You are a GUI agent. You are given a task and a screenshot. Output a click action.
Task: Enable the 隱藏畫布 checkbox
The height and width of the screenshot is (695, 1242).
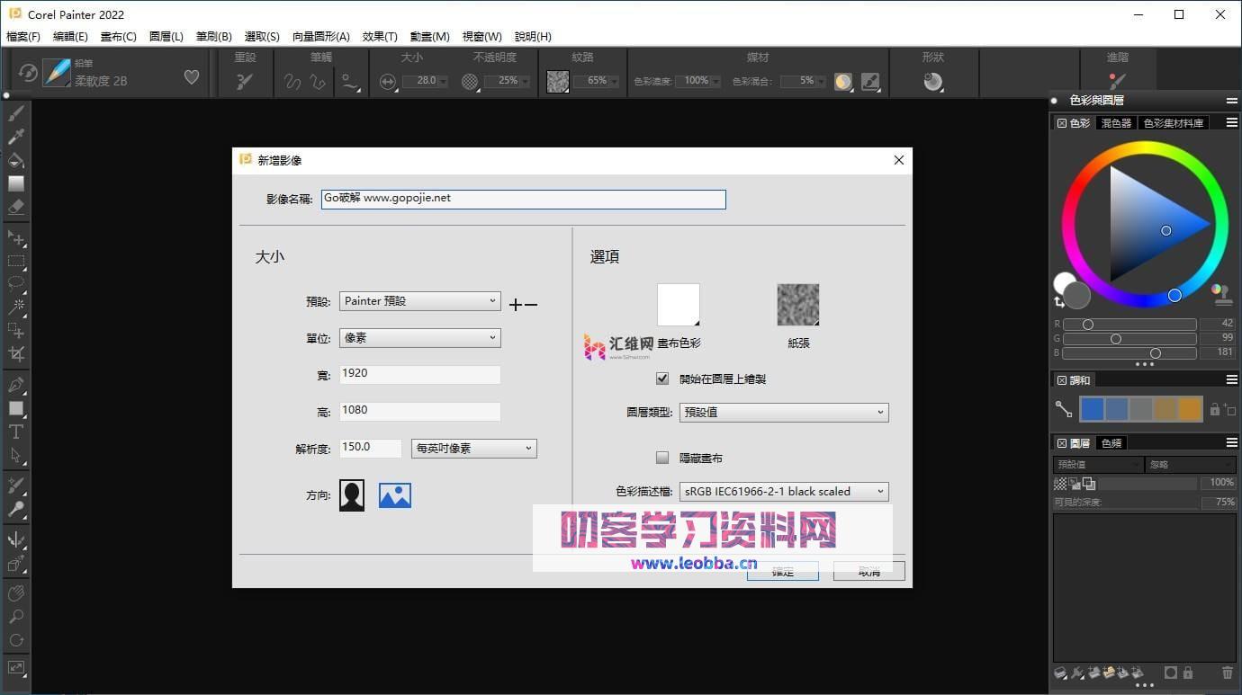pos(662,458)
